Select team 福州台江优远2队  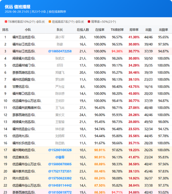(24, 51)
